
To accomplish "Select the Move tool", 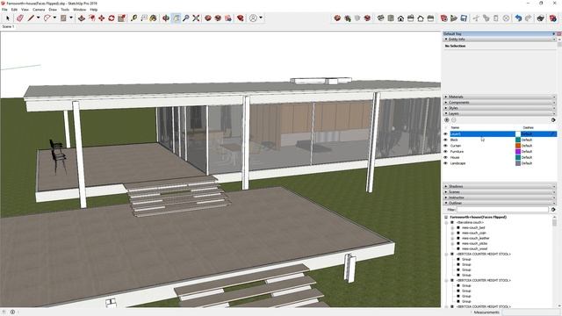I will click(x=102, y=18).
